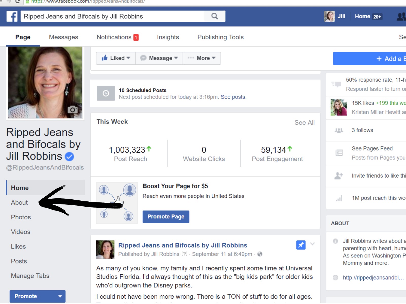Open the post title page link
Screen dimensions: 406x304
tap(183, 245)
